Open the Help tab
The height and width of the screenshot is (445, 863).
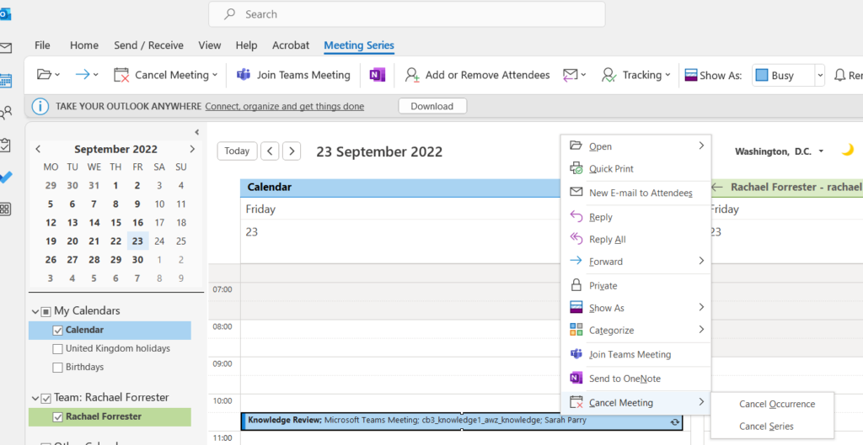click(246, 45)
